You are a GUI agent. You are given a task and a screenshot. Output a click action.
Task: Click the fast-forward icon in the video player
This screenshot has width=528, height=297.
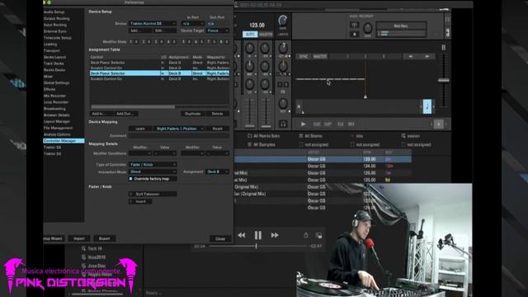click(275, 235)
